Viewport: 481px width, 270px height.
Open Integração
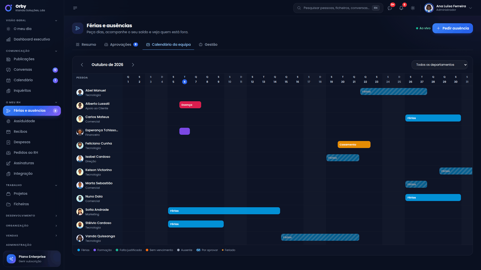(x=32, y=173)
